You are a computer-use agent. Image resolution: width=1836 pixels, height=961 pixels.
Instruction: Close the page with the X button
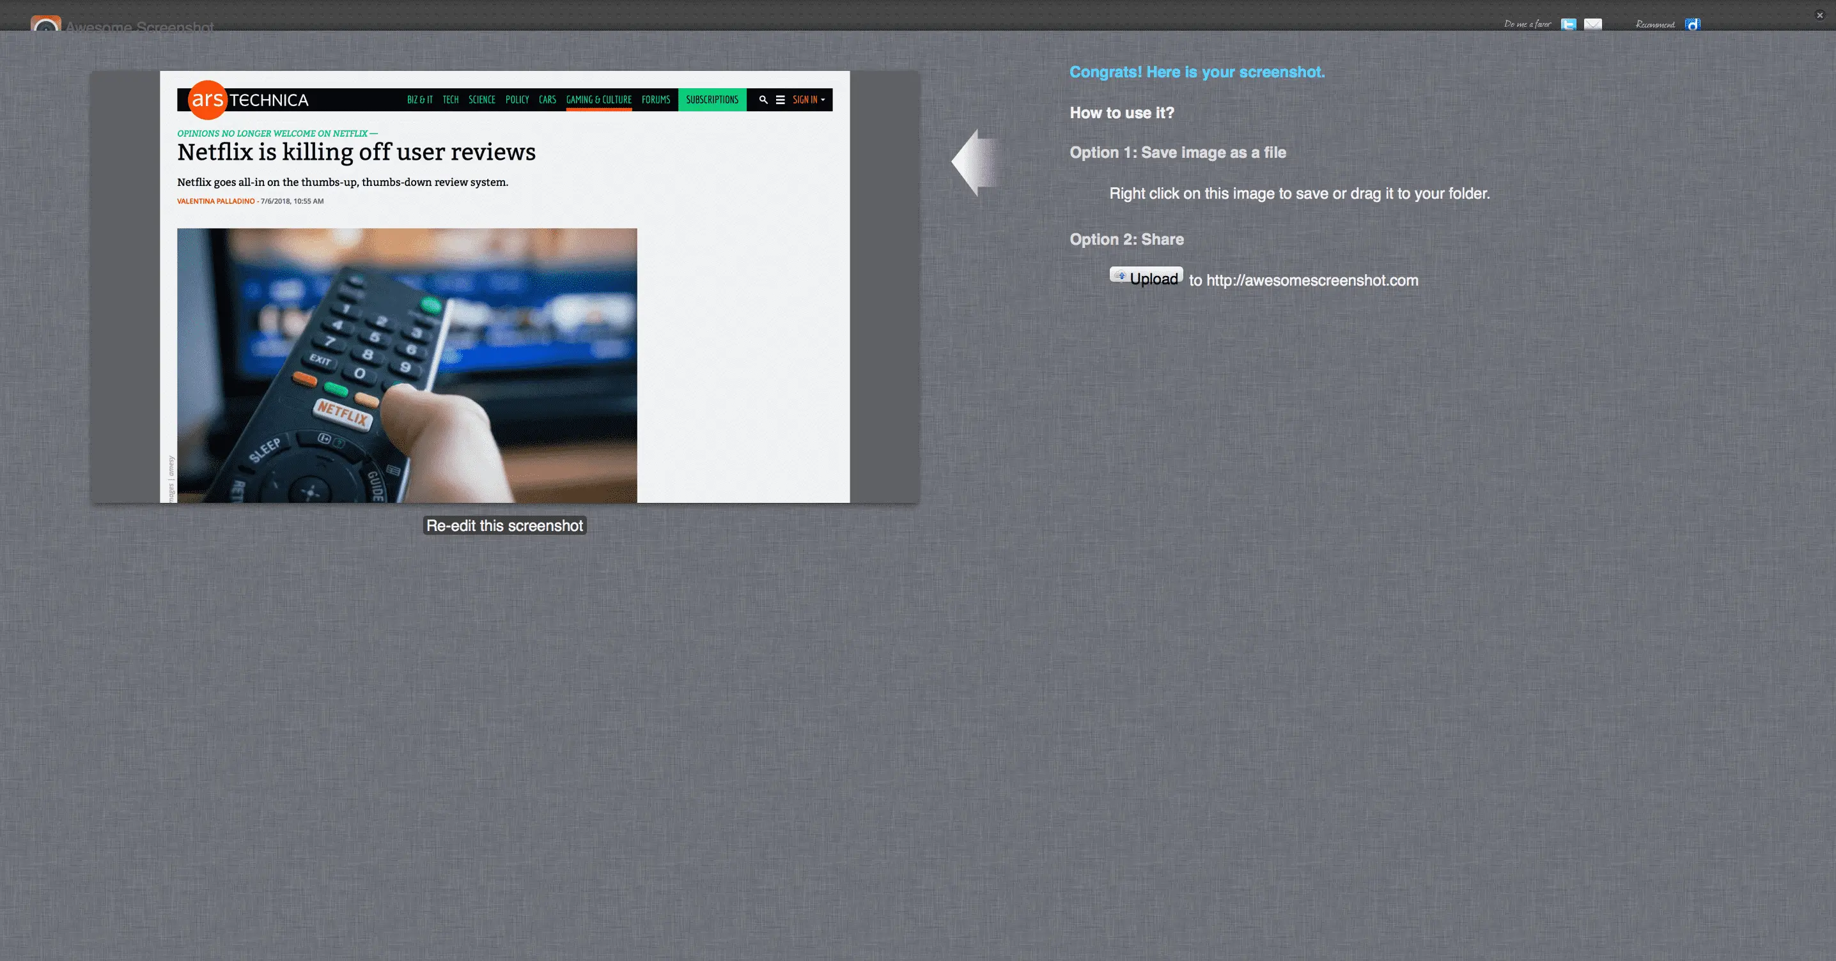click(1819, 15)
